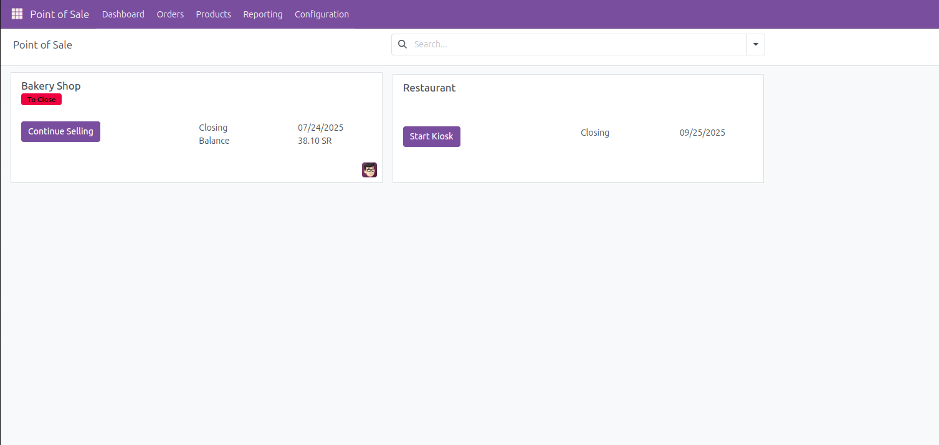This screenshot has height=445, width=939.
Task: Open the Configuration menu
Action: [322, 14]
